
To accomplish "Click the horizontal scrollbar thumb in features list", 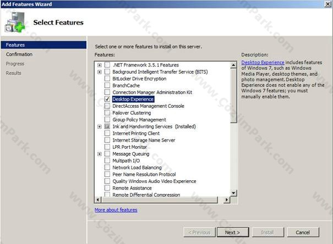I will pos(160,199).
